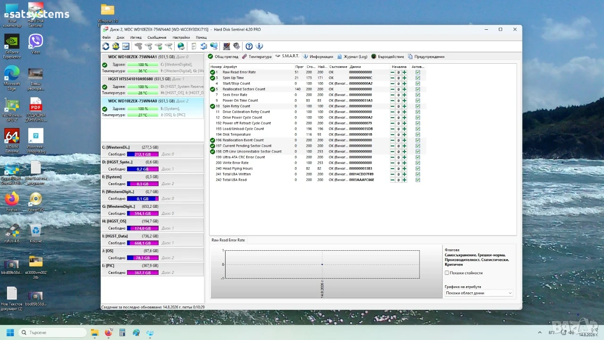This screenshot has width=604, height=340.
Task: Click the yellow warning triangle toolbar icon
Action: pos(116,46)
